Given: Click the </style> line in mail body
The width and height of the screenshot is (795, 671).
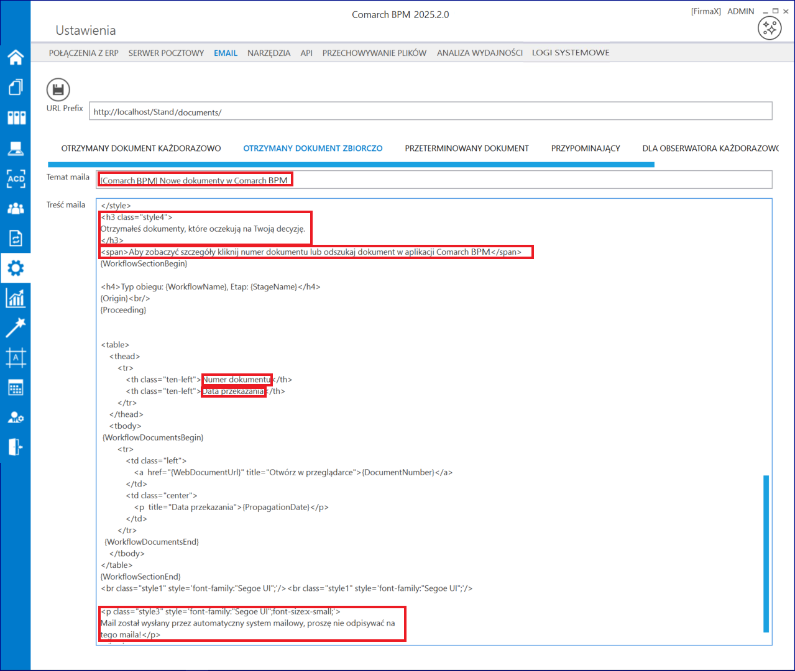Looking at the screenshot, I should tap(116, 206).
